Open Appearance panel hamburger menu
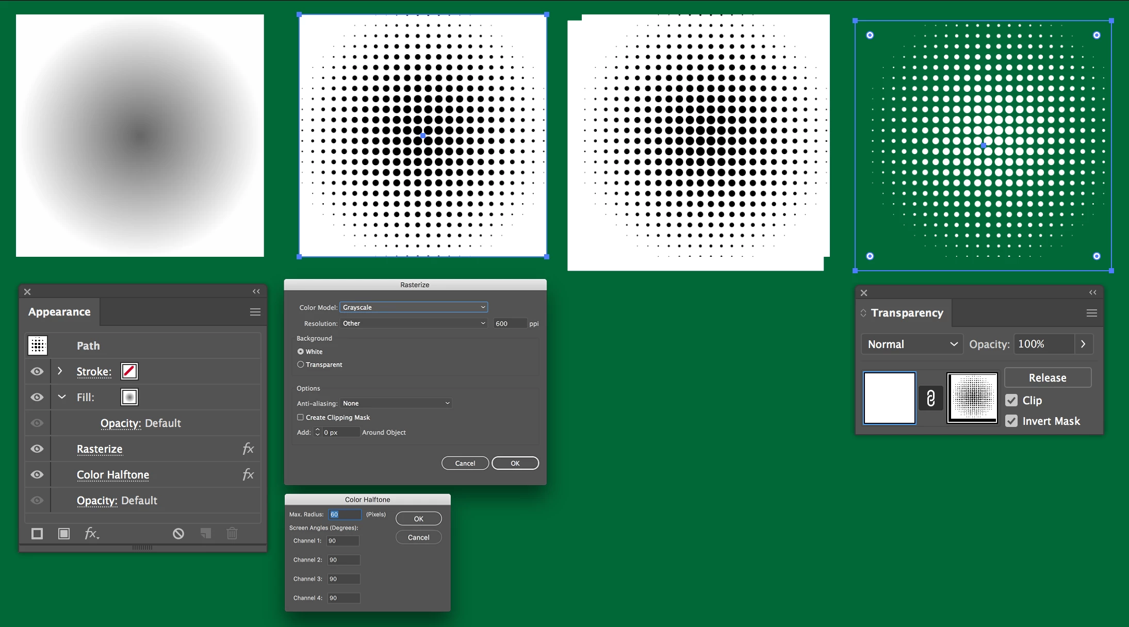This screenshot has width=1129, height=627. click(x=255, y=312)
